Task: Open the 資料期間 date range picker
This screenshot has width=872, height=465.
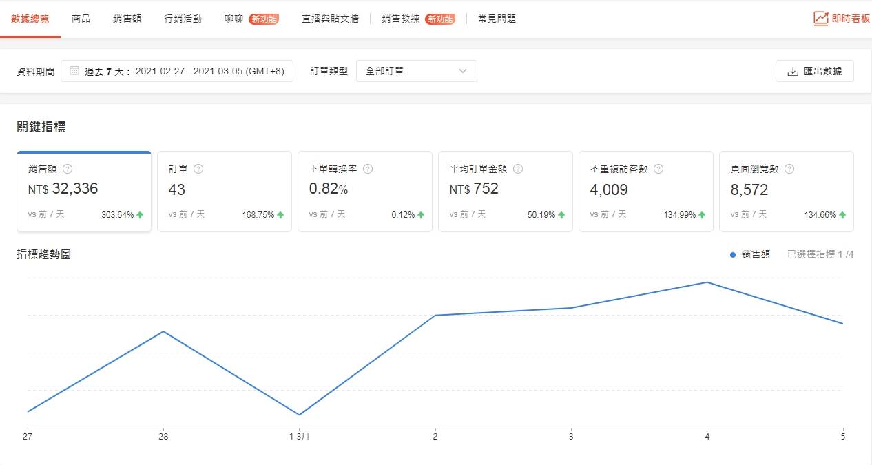Action: click(x=177, y=71)
